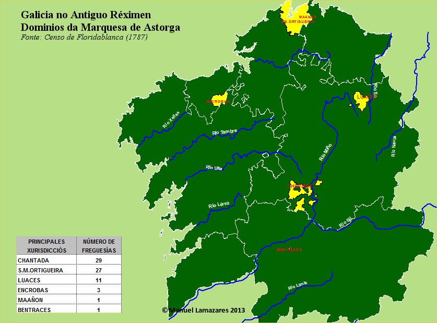Click the NÚMERO DE FREGUESÍAS column header
The height and width of the screenshot is (323, 437).
99,245
